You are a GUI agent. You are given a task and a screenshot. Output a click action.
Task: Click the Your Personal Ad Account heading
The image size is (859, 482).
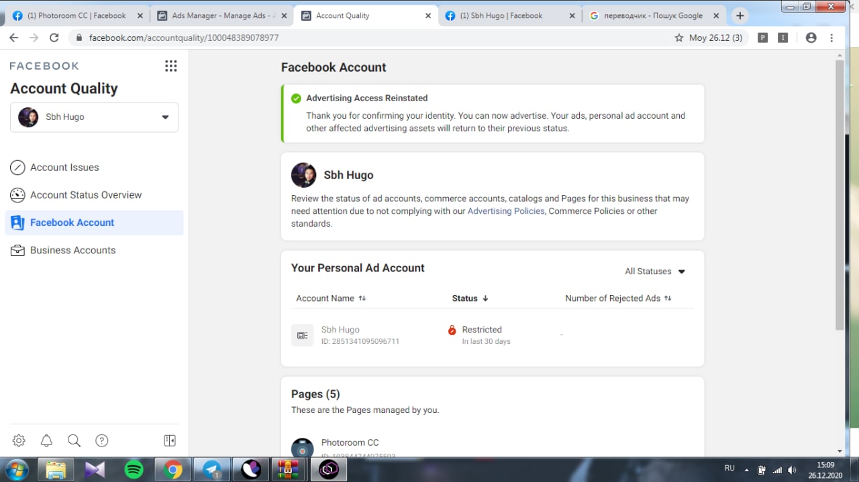click(x=358, y=268)
